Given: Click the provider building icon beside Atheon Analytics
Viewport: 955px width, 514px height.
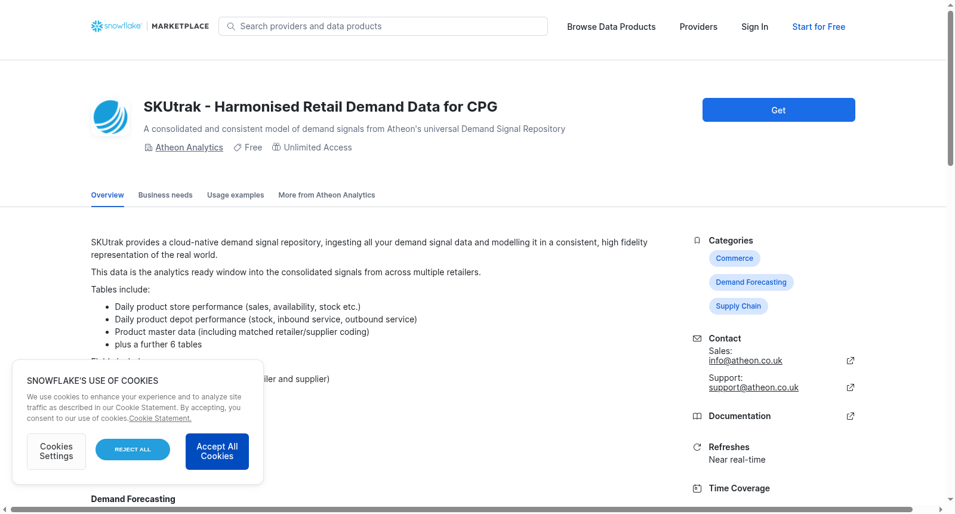Looking at the screenshot, I should click(x=149, y=147).
